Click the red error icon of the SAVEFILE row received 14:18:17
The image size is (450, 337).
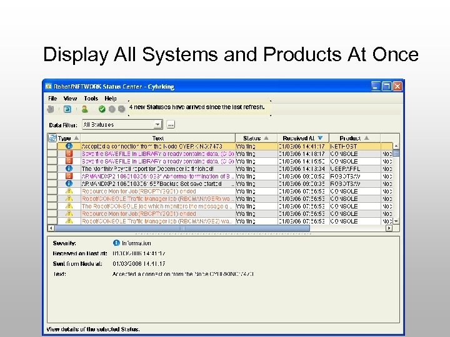click(69, 154)
